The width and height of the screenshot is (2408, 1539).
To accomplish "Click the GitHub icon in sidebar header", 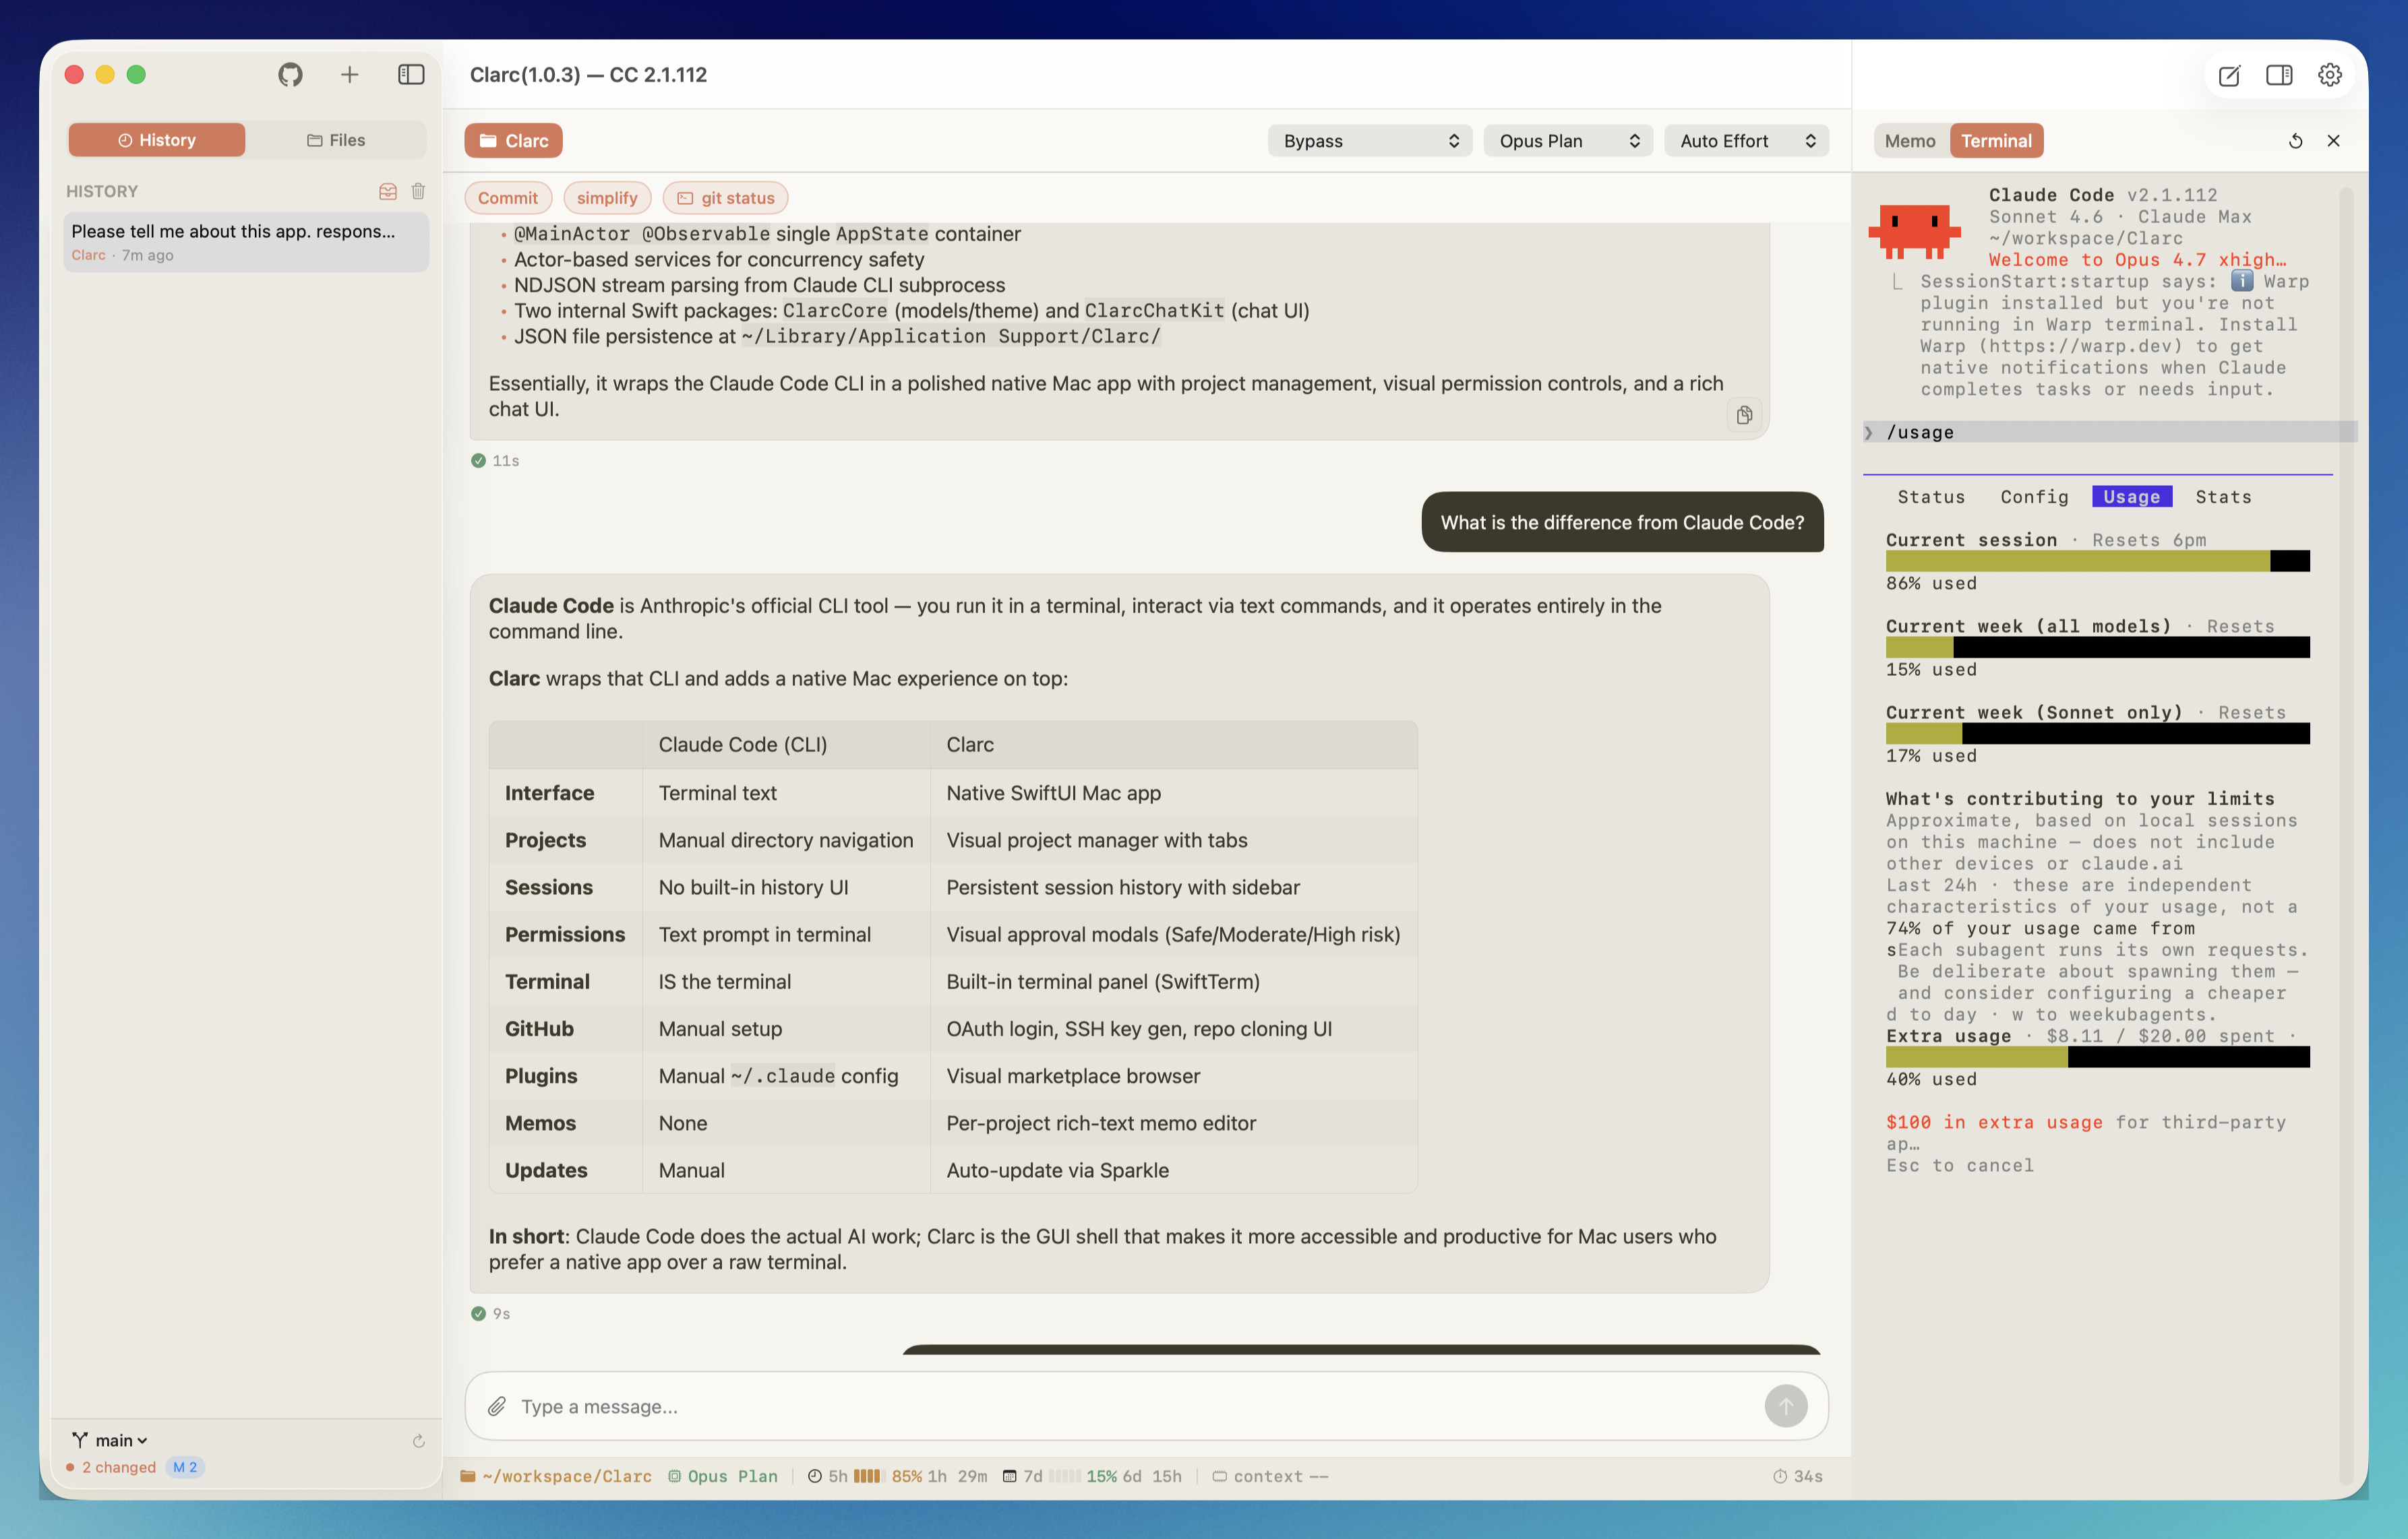I will (x=290, y=75).
